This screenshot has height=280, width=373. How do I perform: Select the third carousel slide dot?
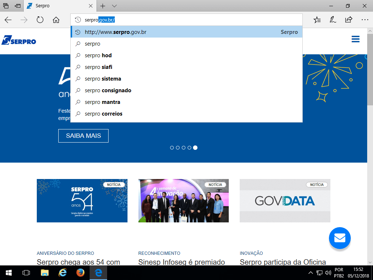point(184,148)
